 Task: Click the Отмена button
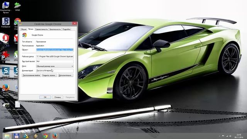58,97
